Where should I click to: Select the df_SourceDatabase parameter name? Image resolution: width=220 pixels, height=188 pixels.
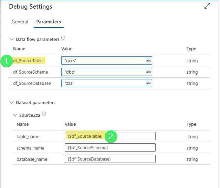coord(32,84)
